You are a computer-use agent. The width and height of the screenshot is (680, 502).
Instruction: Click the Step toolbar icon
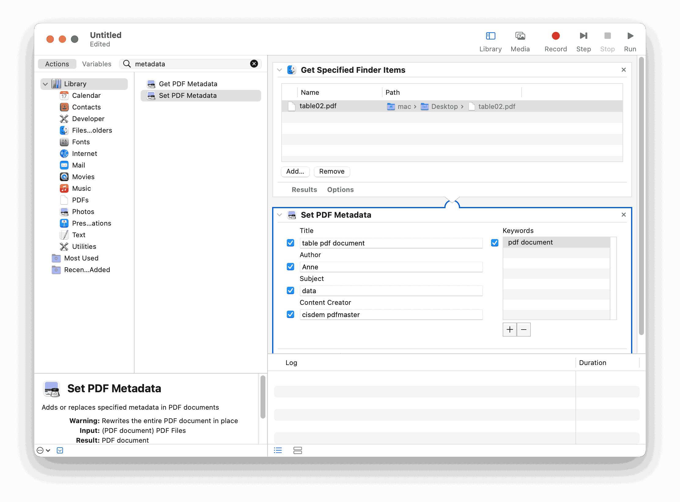(x=583, y=36)
